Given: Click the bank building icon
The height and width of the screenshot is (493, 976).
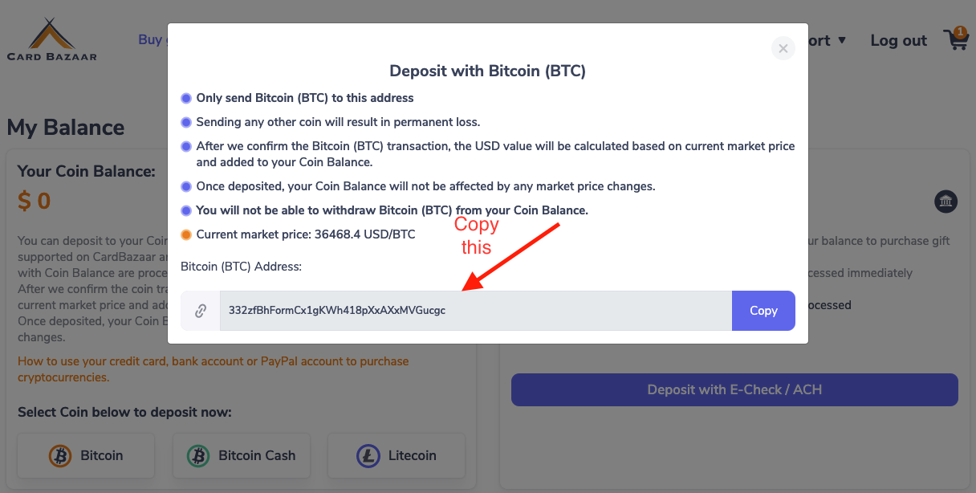Looking at the screenshot, I should (946, 202).
